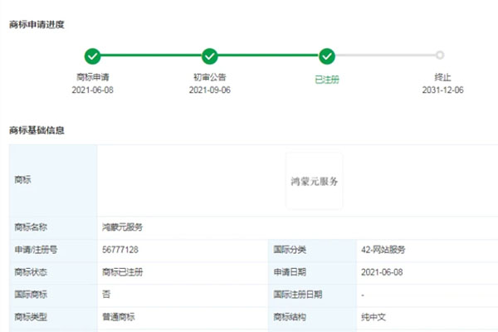Click the 初审公告 step label
498x332 pixels.
tap(210, 77)
